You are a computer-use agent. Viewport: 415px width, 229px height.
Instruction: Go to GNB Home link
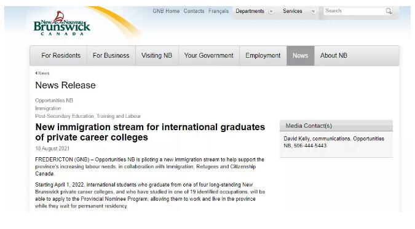click(x=166, y=11)
